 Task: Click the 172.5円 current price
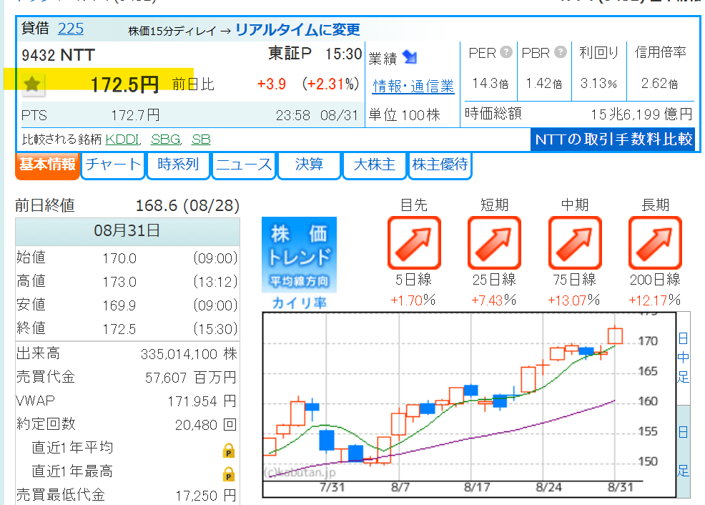(x=124, y=84)
